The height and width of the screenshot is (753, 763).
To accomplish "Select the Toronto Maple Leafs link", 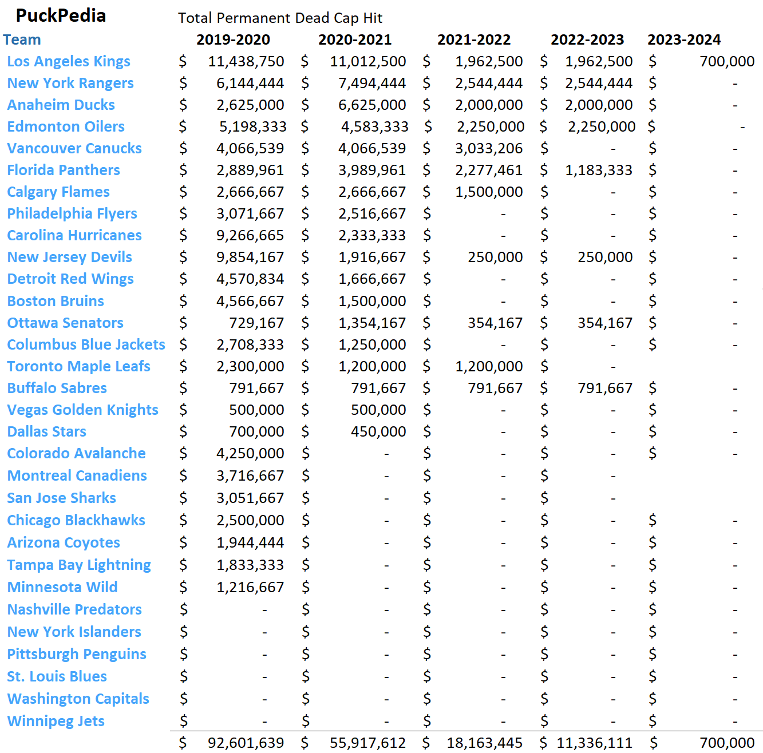I will pos(78,366).
